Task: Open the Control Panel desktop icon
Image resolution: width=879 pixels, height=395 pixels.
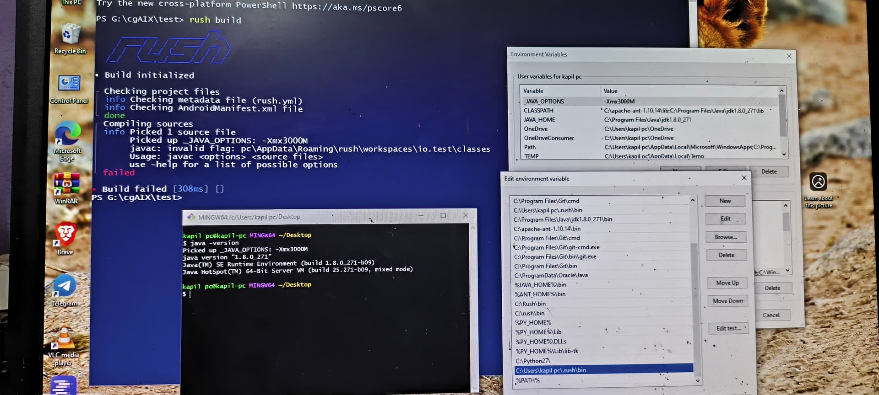Action: (x=69, y=90)
